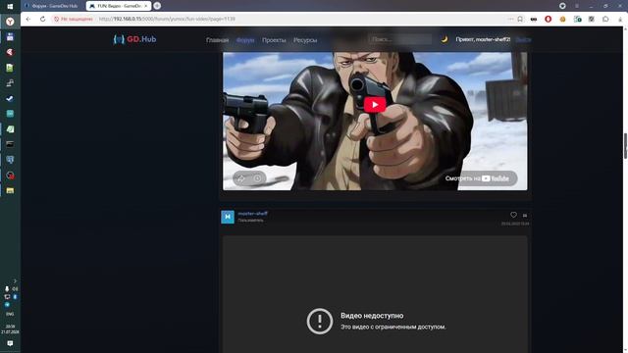628x353 pixels.
Task: Click the GD.Hub logo
Action: click(x=134, y=39)
